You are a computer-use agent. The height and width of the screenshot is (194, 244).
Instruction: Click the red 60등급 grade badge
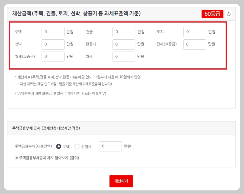(x=213, y=14)
